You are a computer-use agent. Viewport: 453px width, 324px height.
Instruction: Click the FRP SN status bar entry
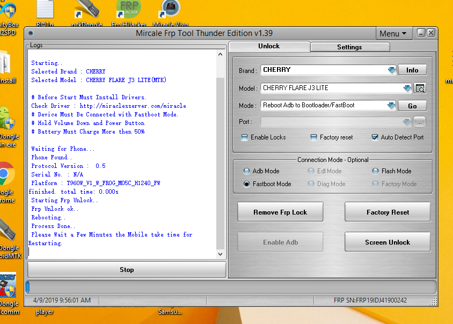point(370,300)
